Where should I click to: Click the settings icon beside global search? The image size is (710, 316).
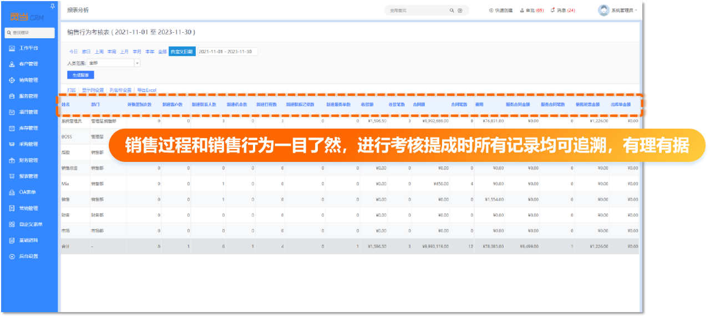(x=460, y=11)
